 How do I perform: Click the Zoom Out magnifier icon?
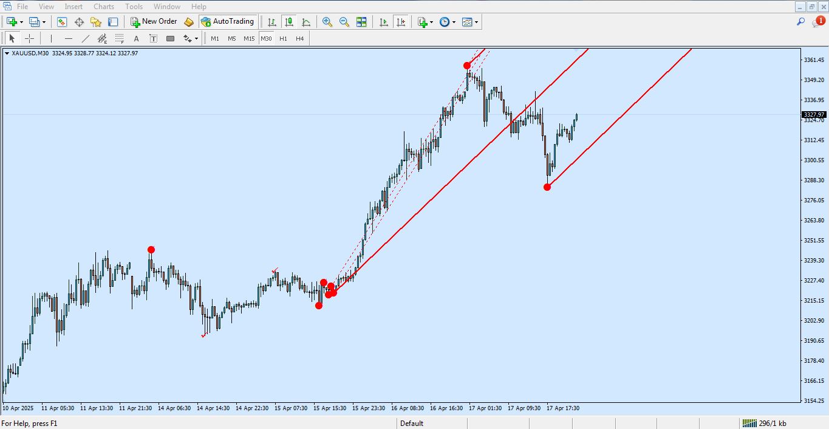point(344,22)
